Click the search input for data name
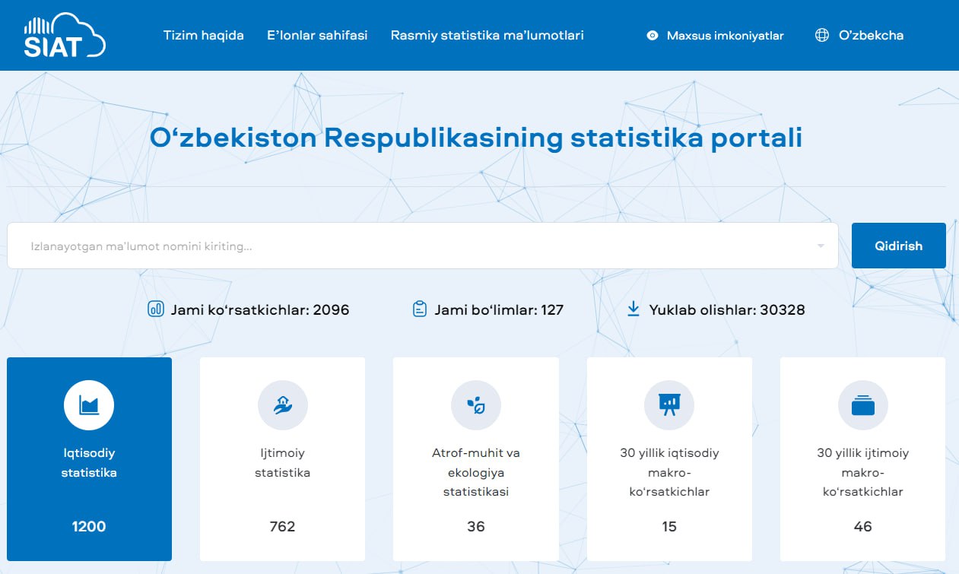The height and width of the screenshot is (574, 959). [411, 246]
